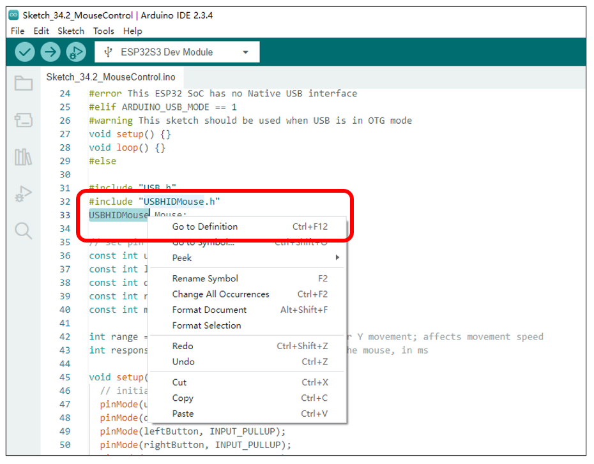The image size is (594, 464).
Task: Click the 'affects movement speed' comment
Action: click(483, 337)
